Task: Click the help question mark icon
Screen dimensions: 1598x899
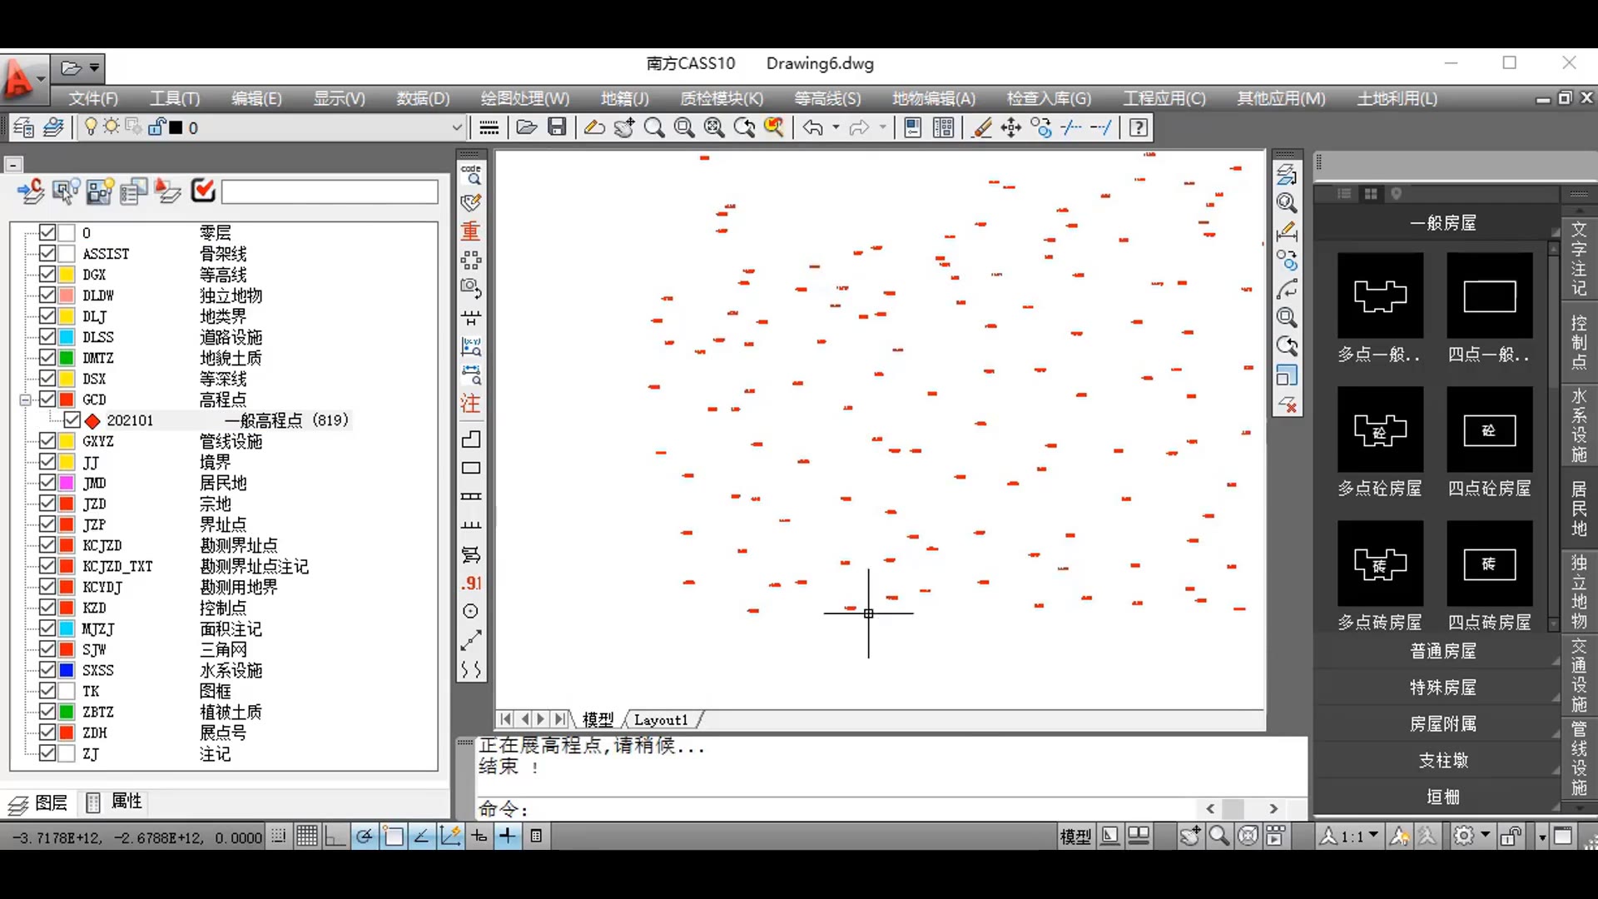Action: pyautogui.click(x=1139, y=127)
